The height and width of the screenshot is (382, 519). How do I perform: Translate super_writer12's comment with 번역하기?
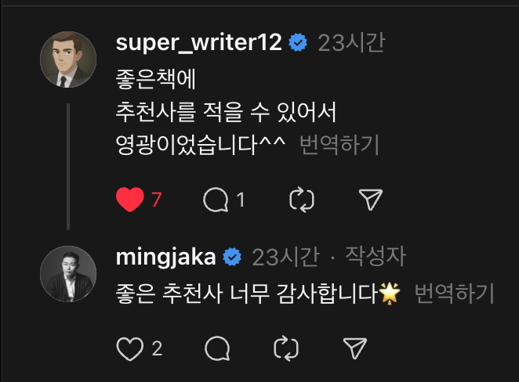click(339, 144)
